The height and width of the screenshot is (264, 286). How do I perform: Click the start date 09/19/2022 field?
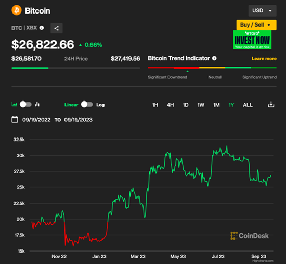pos(36,120)
